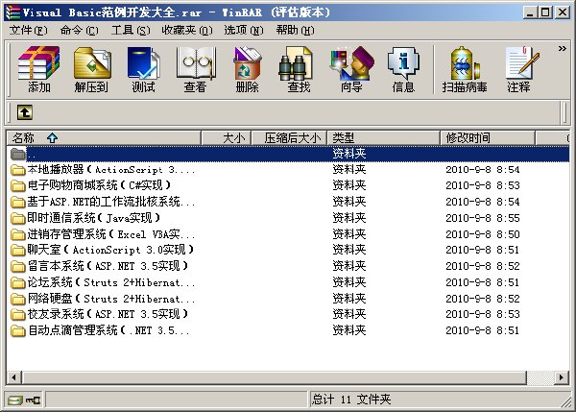Screen dimensions: 576x412
Task: Sort by 名称 column header
Action: [104, 138]
